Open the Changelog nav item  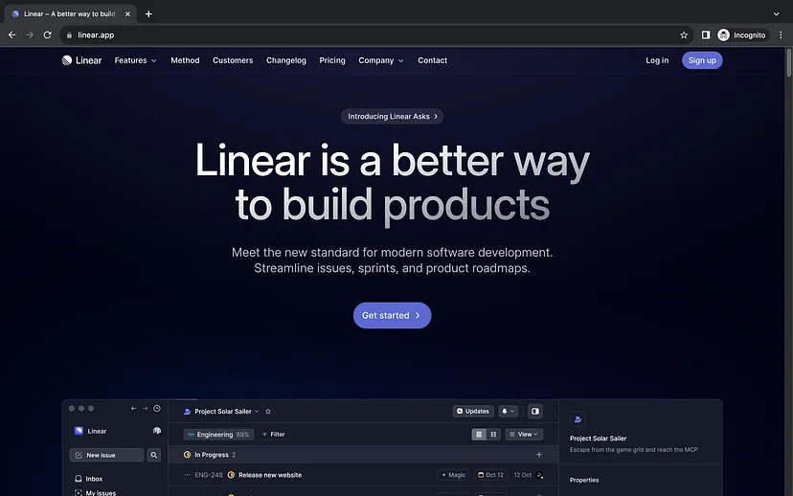point(286,60)
